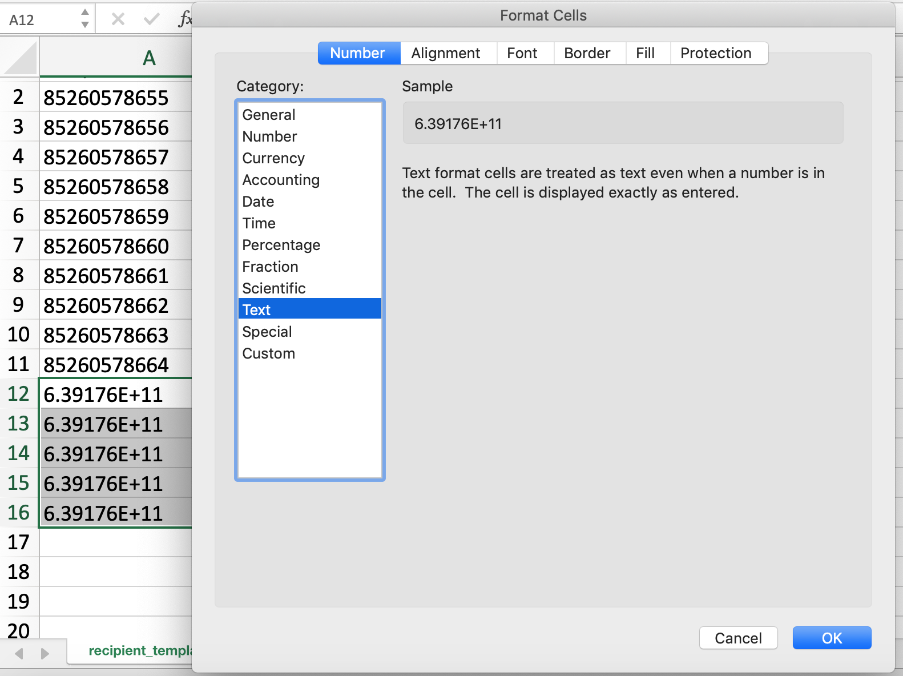903x676 pixels.
Task: Click cell containing 85260578659
Action: (x=115, y=216)
